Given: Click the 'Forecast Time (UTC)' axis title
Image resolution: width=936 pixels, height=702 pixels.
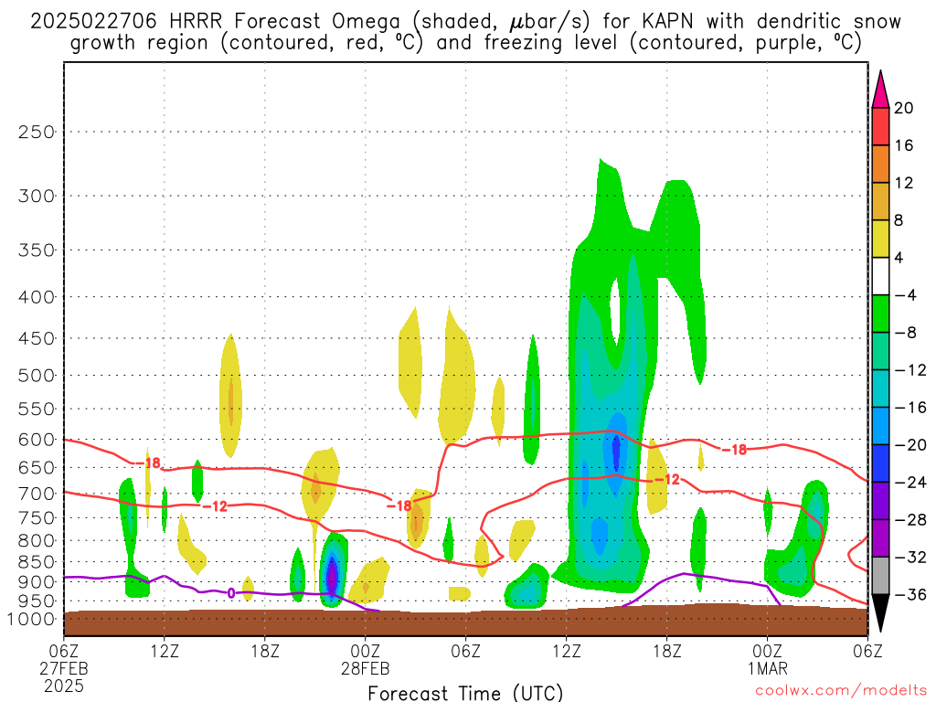Looking at the screenshot, I should pyautogui.click(x=465, y=693).
